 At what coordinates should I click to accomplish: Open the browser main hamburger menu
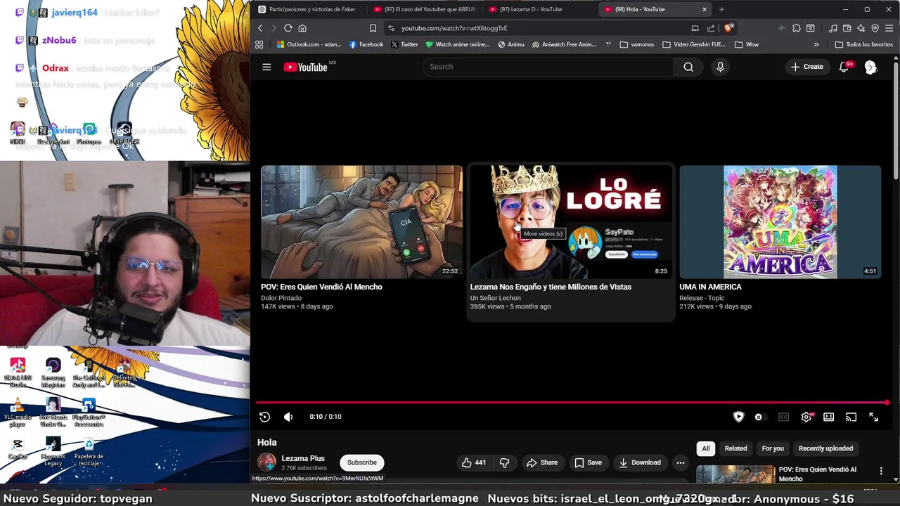(889, 28)
